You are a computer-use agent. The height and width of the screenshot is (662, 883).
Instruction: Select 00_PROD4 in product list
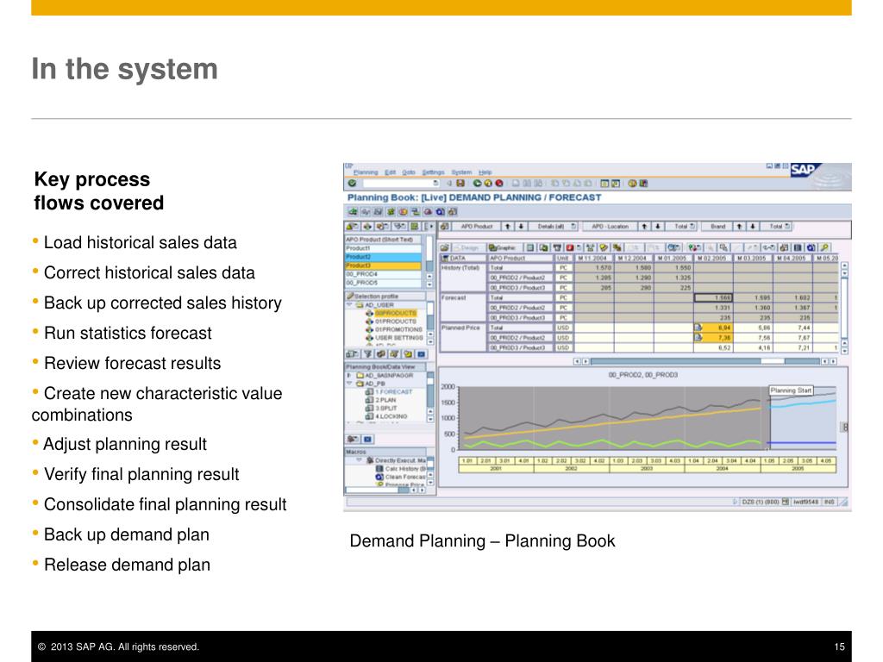(x=383, y=274)
